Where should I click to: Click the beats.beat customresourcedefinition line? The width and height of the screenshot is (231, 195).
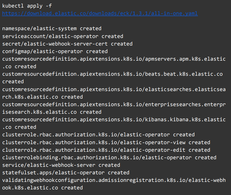tap(112, 74)
